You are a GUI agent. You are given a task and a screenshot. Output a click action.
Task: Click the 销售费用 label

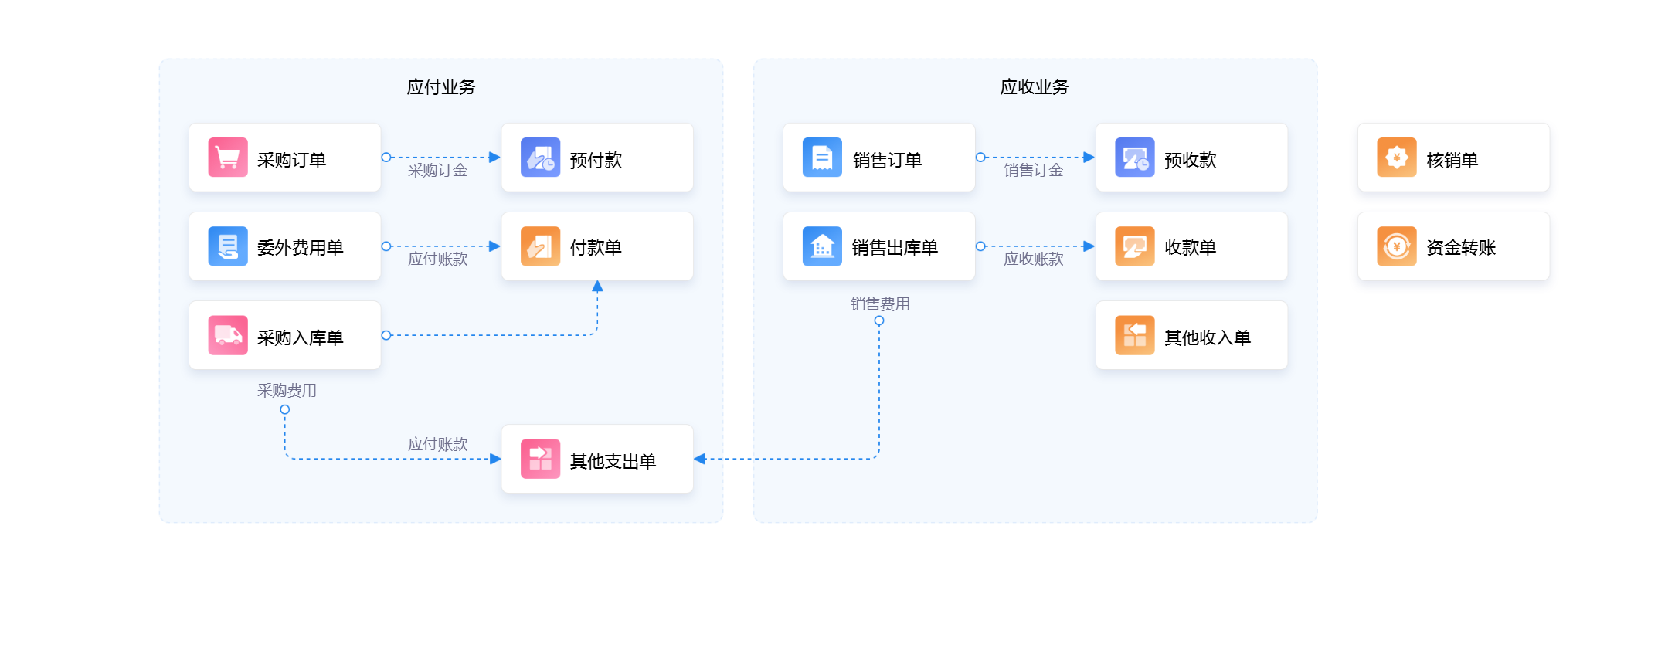click(x=880, y=304)
